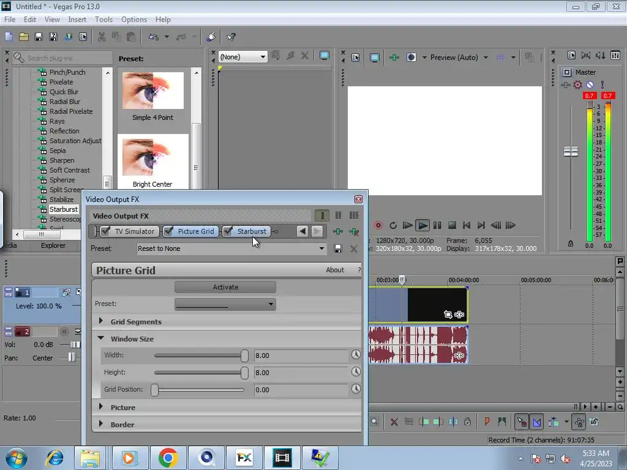Go to Start transport button
The image size is (627, 470).
[466, 225]
